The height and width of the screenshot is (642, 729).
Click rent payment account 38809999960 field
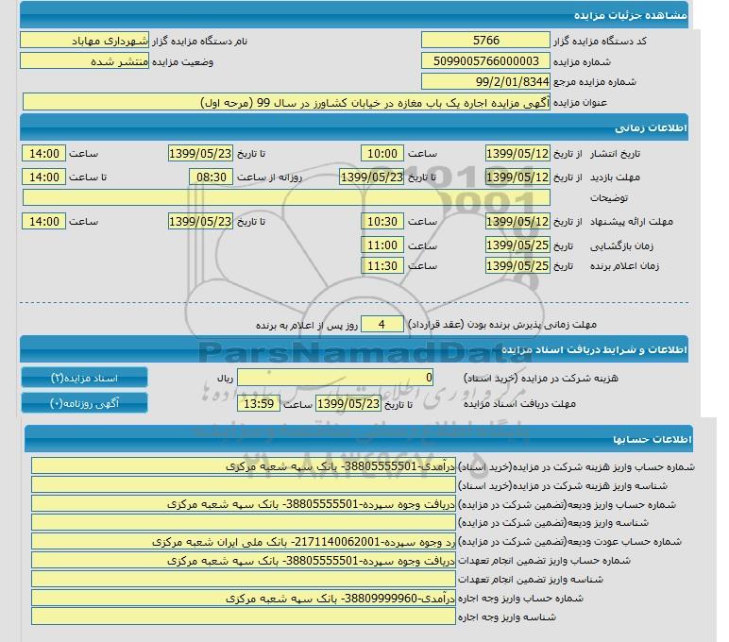tap(243, 598)
